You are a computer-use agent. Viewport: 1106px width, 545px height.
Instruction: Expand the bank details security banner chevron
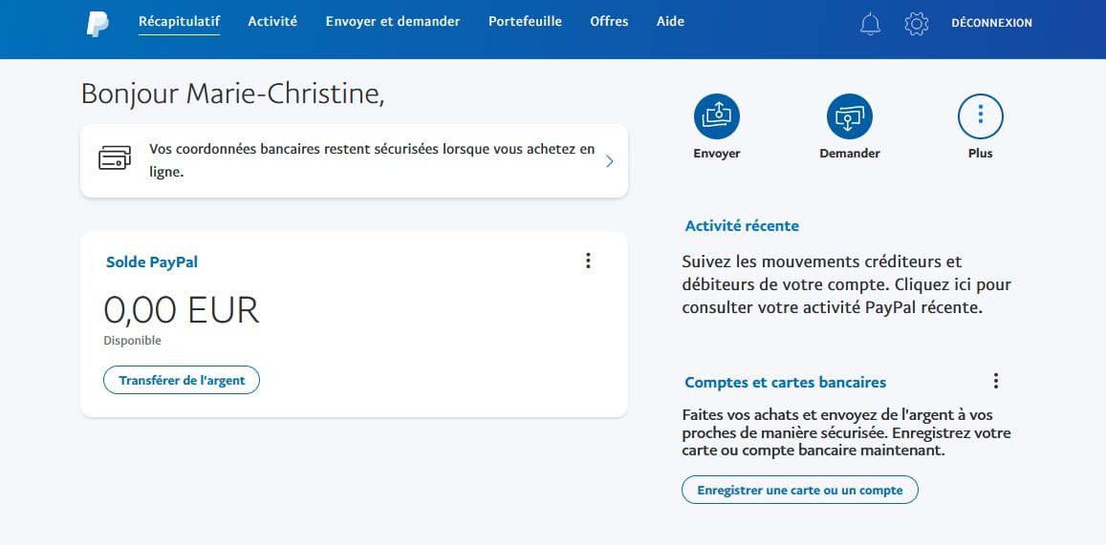610,161
